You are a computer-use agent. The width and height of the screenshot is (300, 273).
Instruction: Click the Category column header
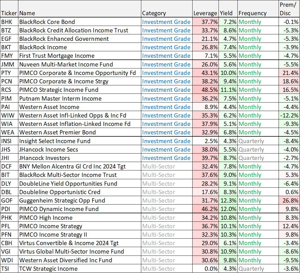pyautogui.click(x=167, y=9)
